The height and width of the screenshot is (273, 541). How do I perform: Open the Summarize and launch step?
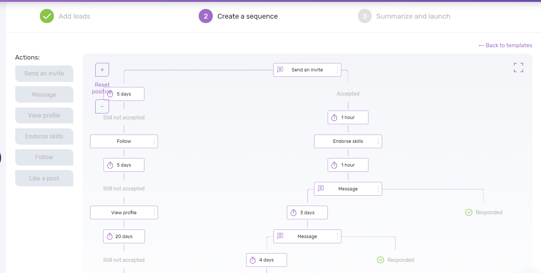point(413,16)
